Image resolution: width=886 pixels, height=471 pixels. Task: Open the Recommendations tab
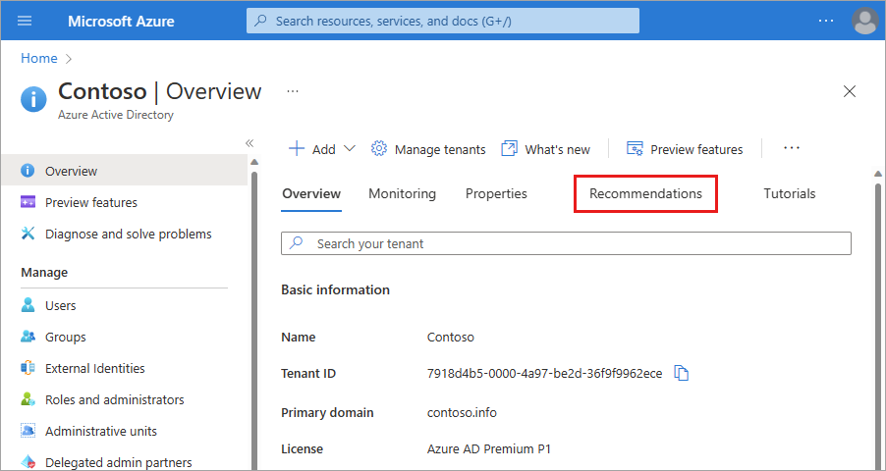[x=646, y=193]
